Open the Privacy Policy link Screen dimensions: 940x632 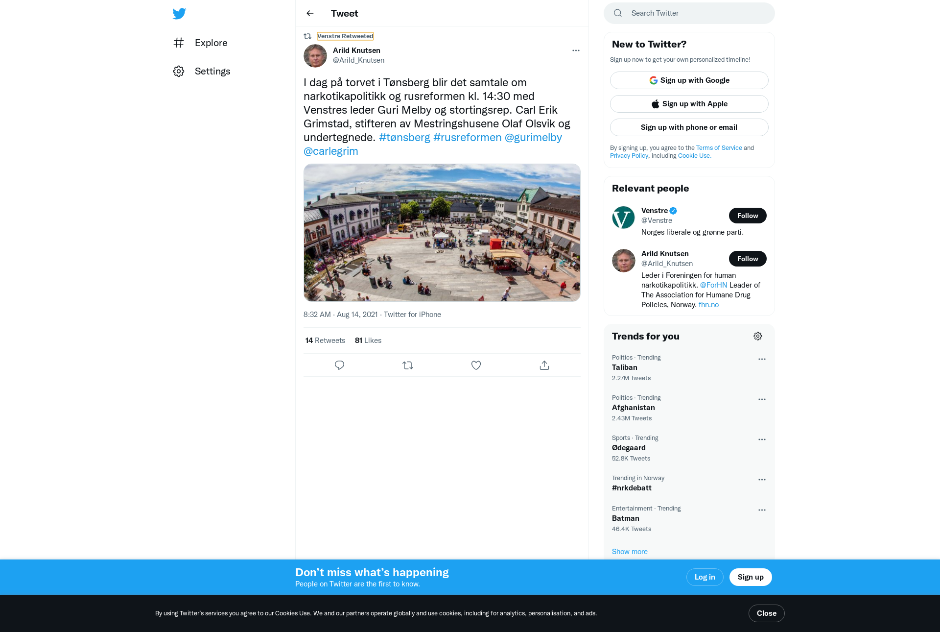tap(629, 156)
